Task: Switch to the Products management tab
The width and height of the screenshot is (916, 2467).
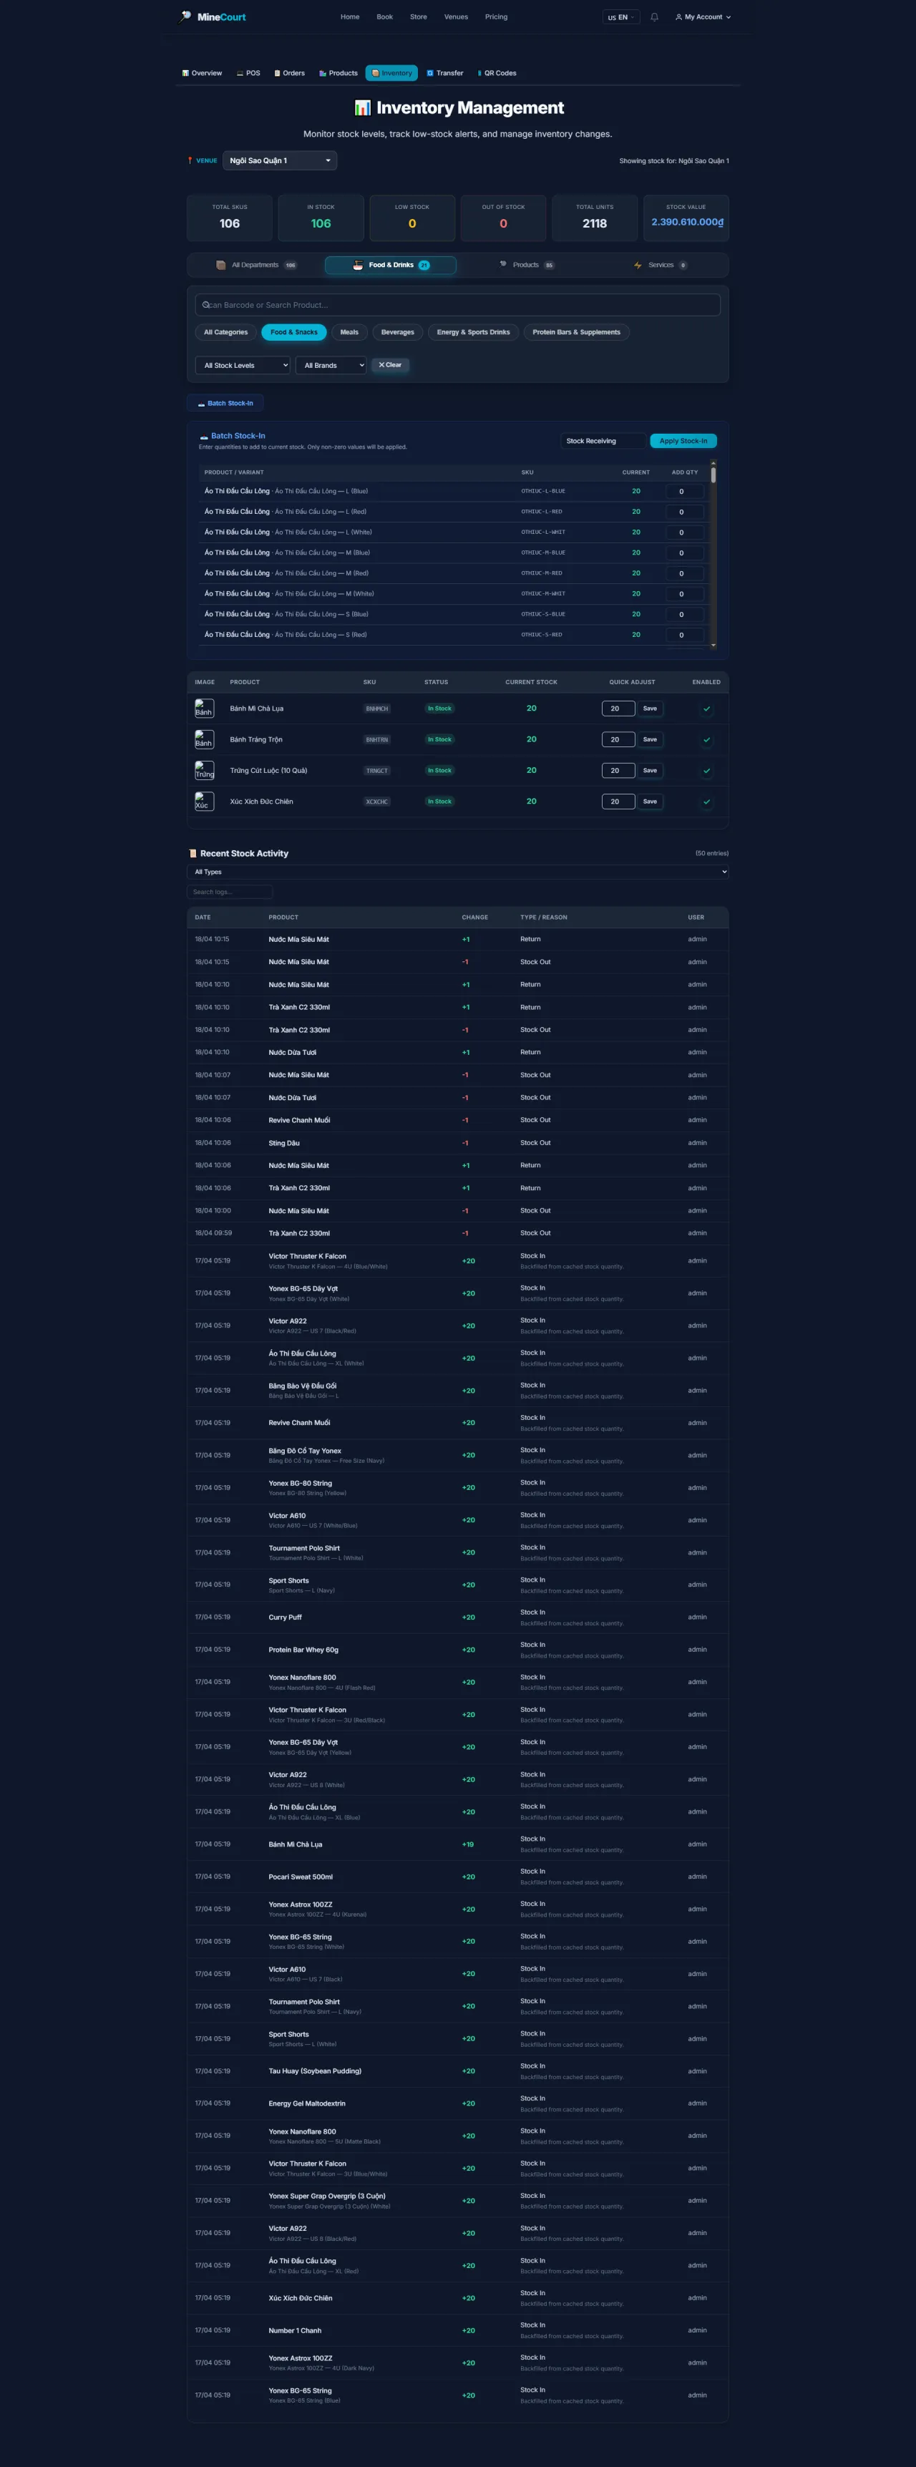Action: [338, 73]
